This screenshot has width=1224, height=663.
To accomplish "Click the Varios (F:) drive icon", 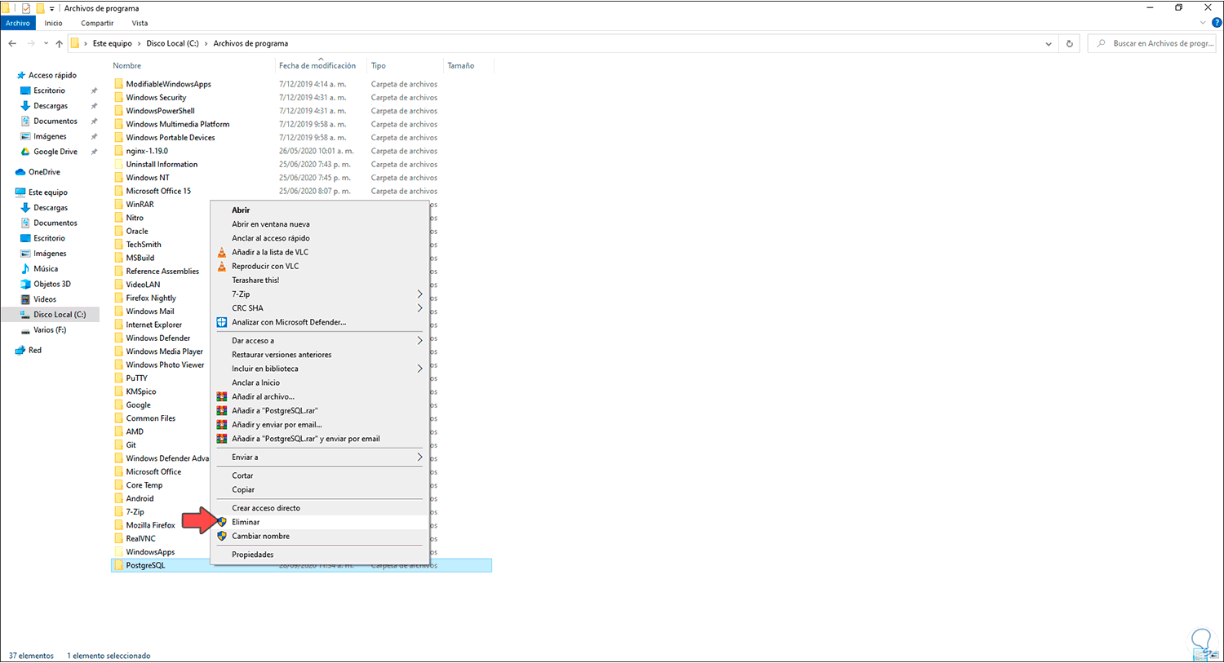I will 25,330.
